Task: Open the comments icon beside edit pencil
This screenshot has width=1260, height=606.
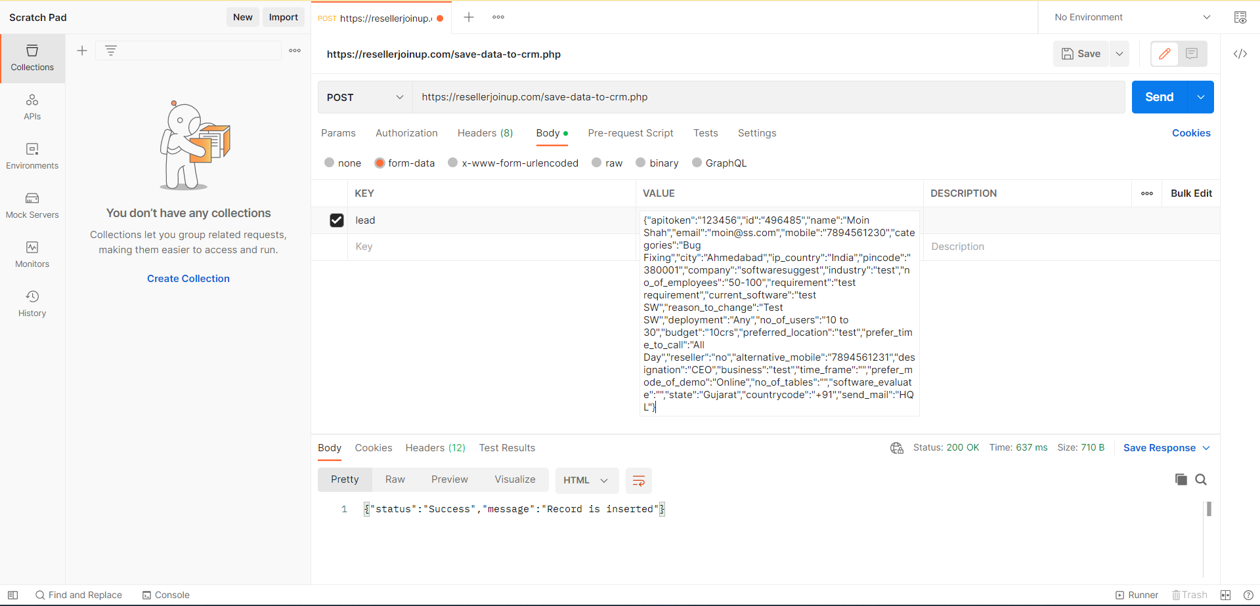Action: pos(1192,54)
